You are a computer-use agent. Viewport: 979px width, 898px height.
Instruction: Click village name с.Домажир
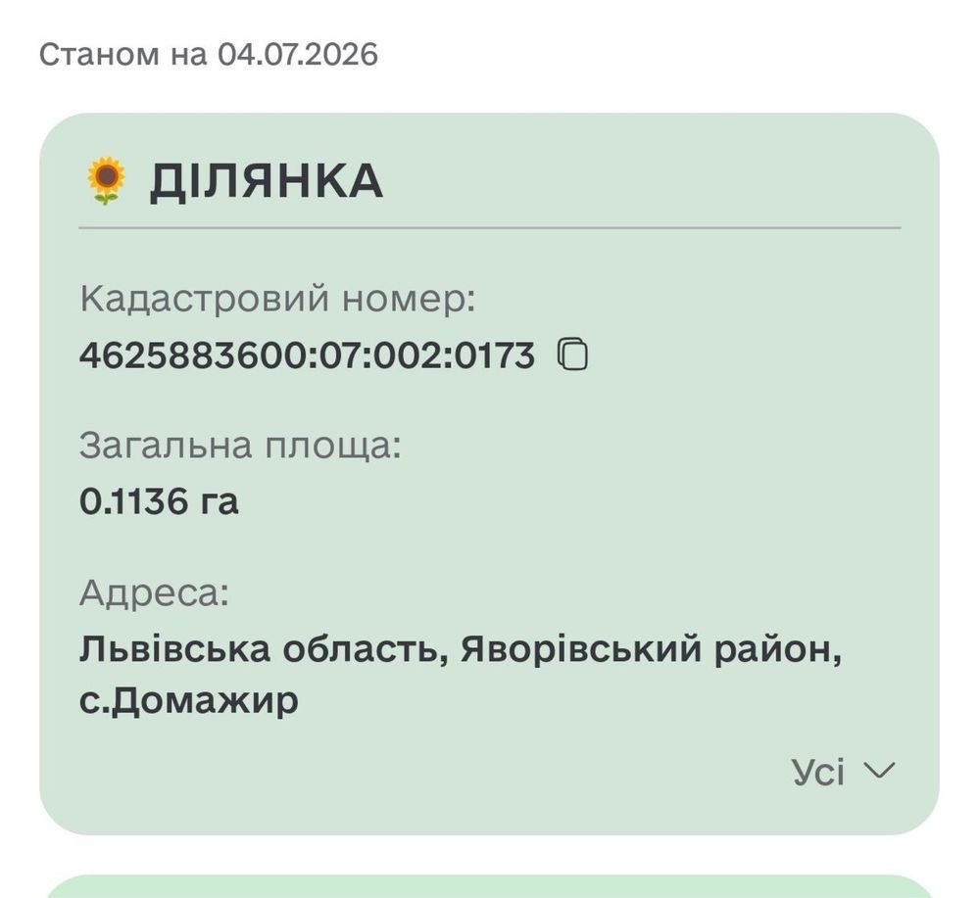point(188,700)
